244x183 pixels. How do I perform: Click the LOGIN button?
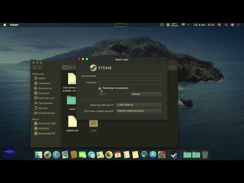coord(102,94)
